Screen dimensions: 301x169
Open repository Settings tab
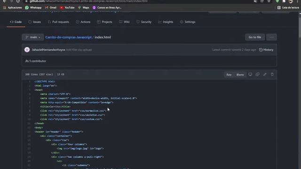point(188,22)
